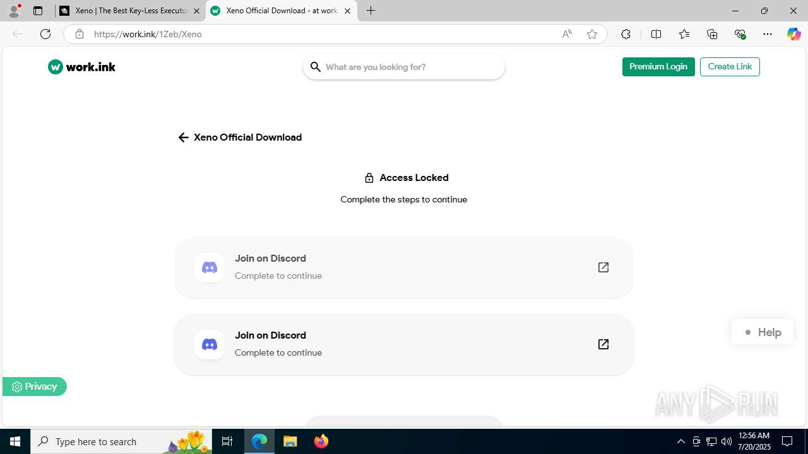808x454 pixels.
Task: Add this page to favorites
Action: [x=592, y=34]
